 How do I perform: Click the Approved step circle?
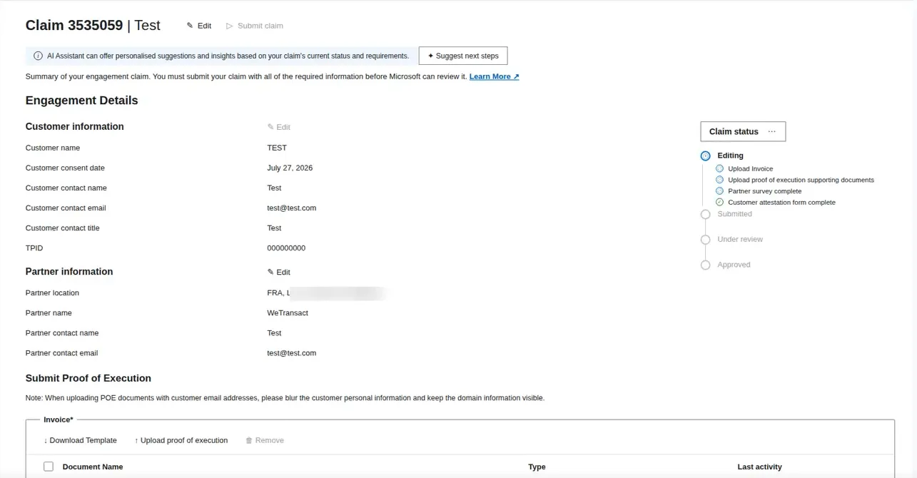click(x=705, y=265)
